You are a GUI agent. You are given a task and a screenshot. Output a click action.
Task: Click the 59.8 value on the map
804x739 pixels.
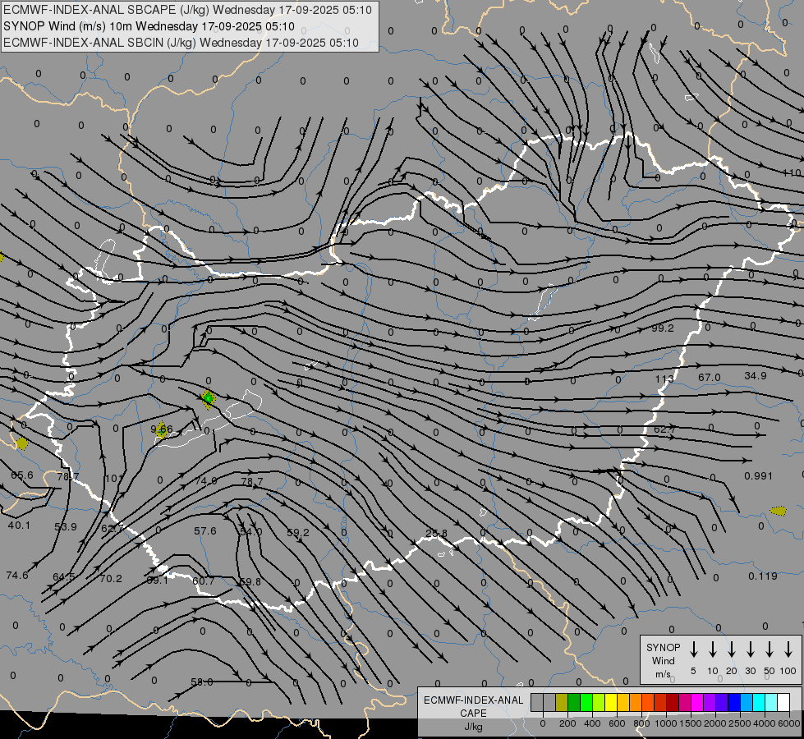[250, 581]
